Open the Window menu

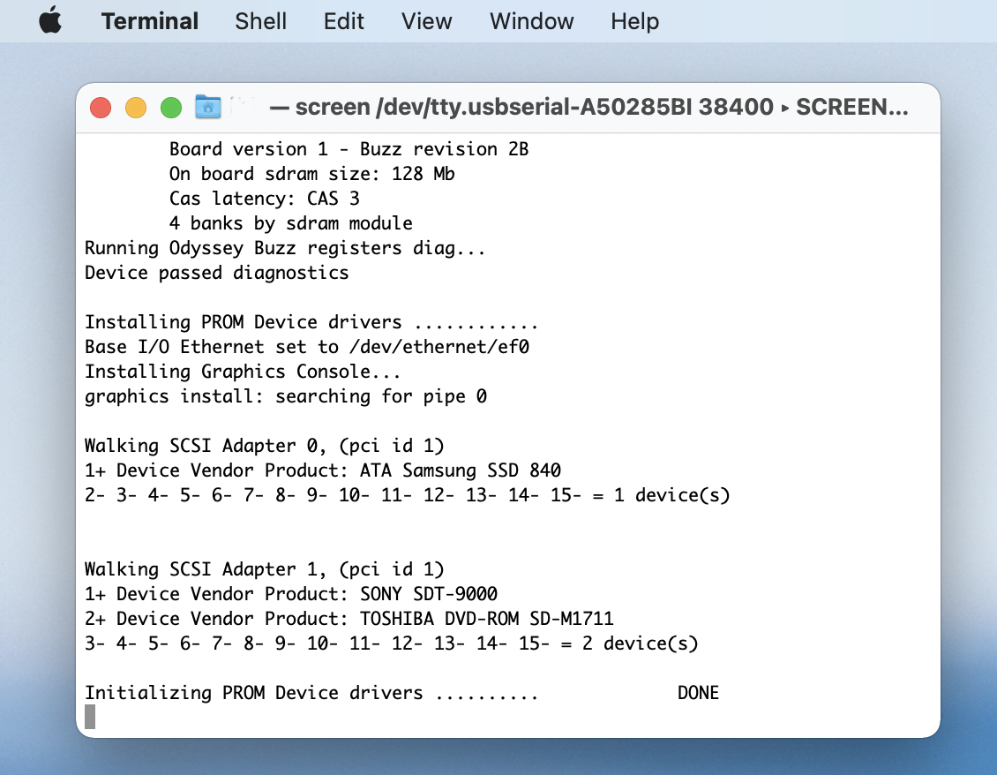(x=531, y=21)
